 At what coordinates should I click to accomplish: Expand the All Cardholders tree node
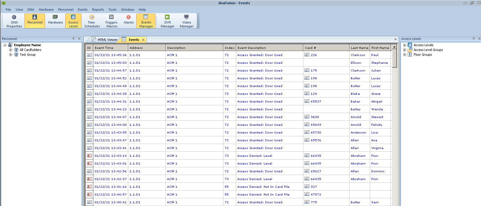click(x=11, y=50)
